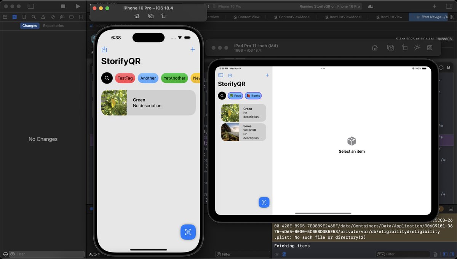The width and height of the screenshot is (457, 259).
Task: Select the Changes tab in source control
Action: point(30,26)
